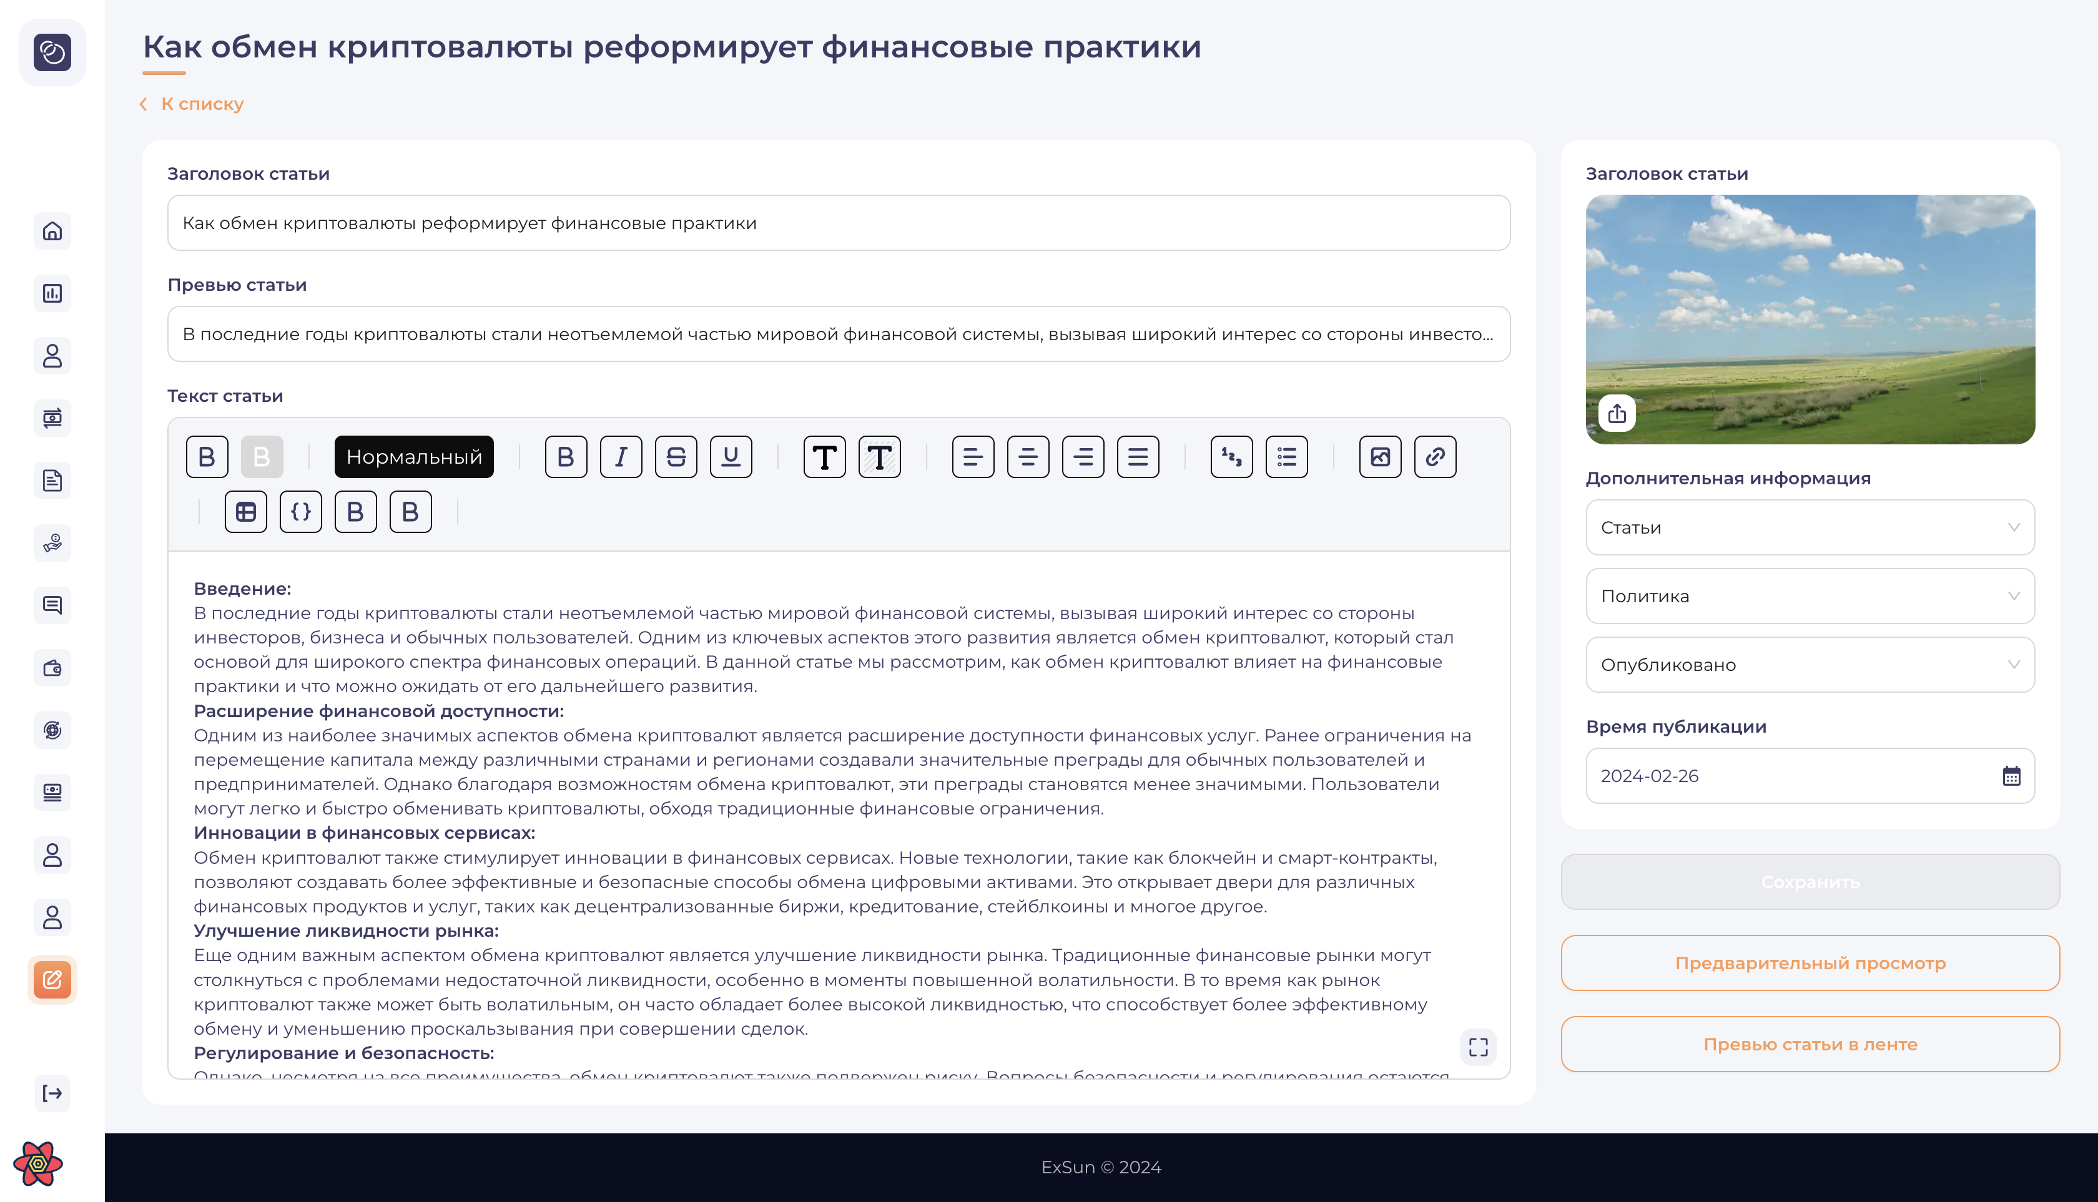2098x1202 pixels.
Task: Click the Предварительный просмотр button
Action: click(x=1810, y=962)
